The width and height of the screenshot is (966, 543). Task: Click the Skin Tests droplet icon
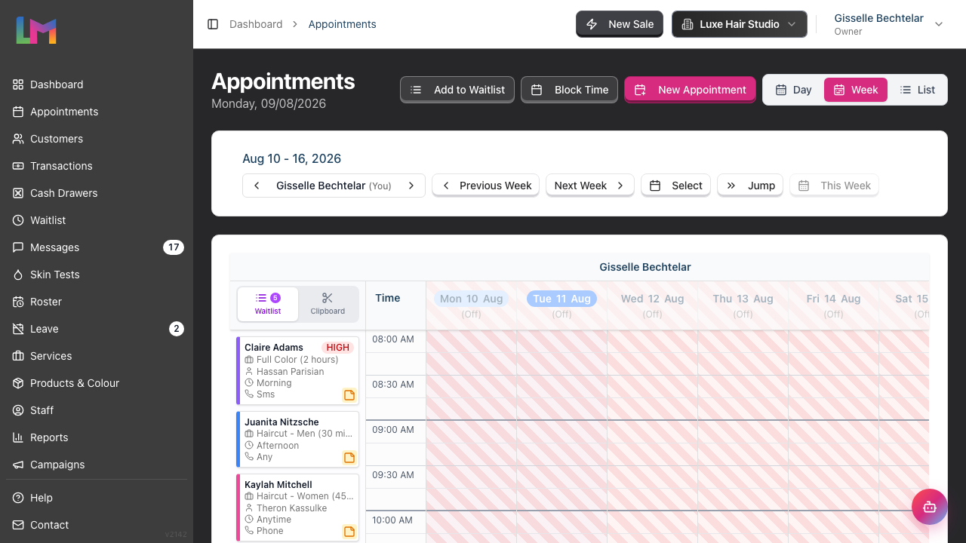click(x=18, y=275)
